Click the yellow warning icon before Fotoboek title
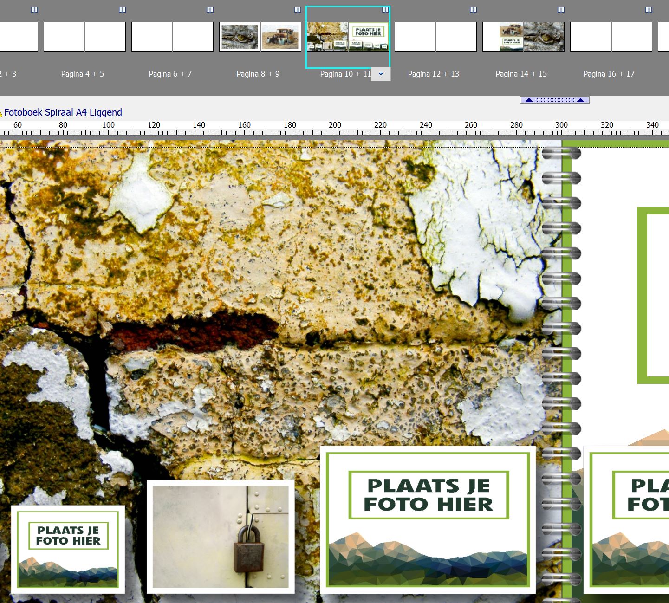 [x=1, y=113]
